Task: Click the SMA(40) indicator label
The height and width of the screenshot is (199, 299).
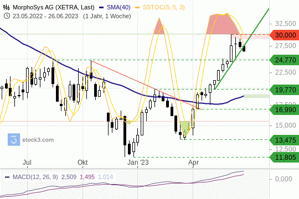Action: [x=118, y=7]
